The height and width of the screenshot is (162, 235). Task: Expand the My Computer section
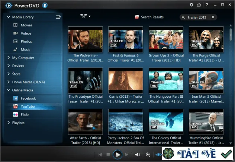(x=9, y=58)
